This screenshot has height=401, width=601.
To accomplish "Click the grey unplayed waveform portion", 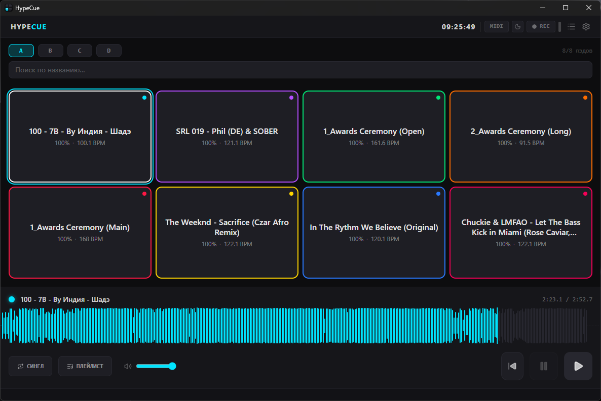I will [542, 326].
